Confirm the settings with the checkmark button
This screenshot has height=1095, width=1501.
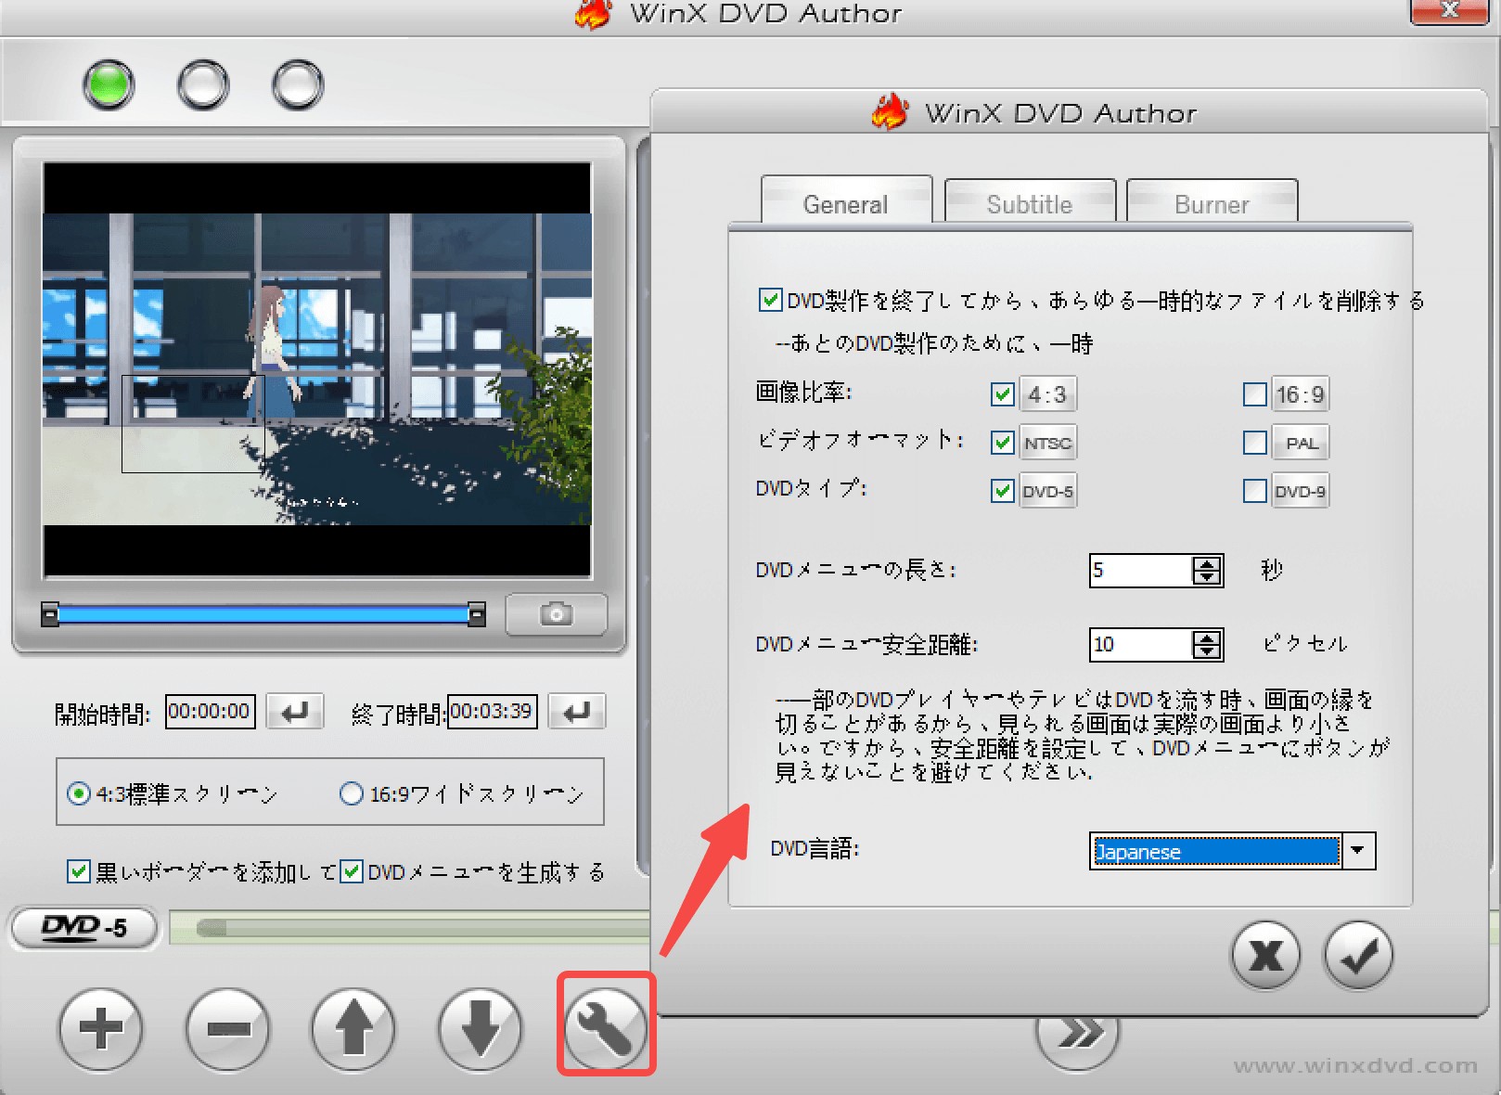tap(1358, 955)
